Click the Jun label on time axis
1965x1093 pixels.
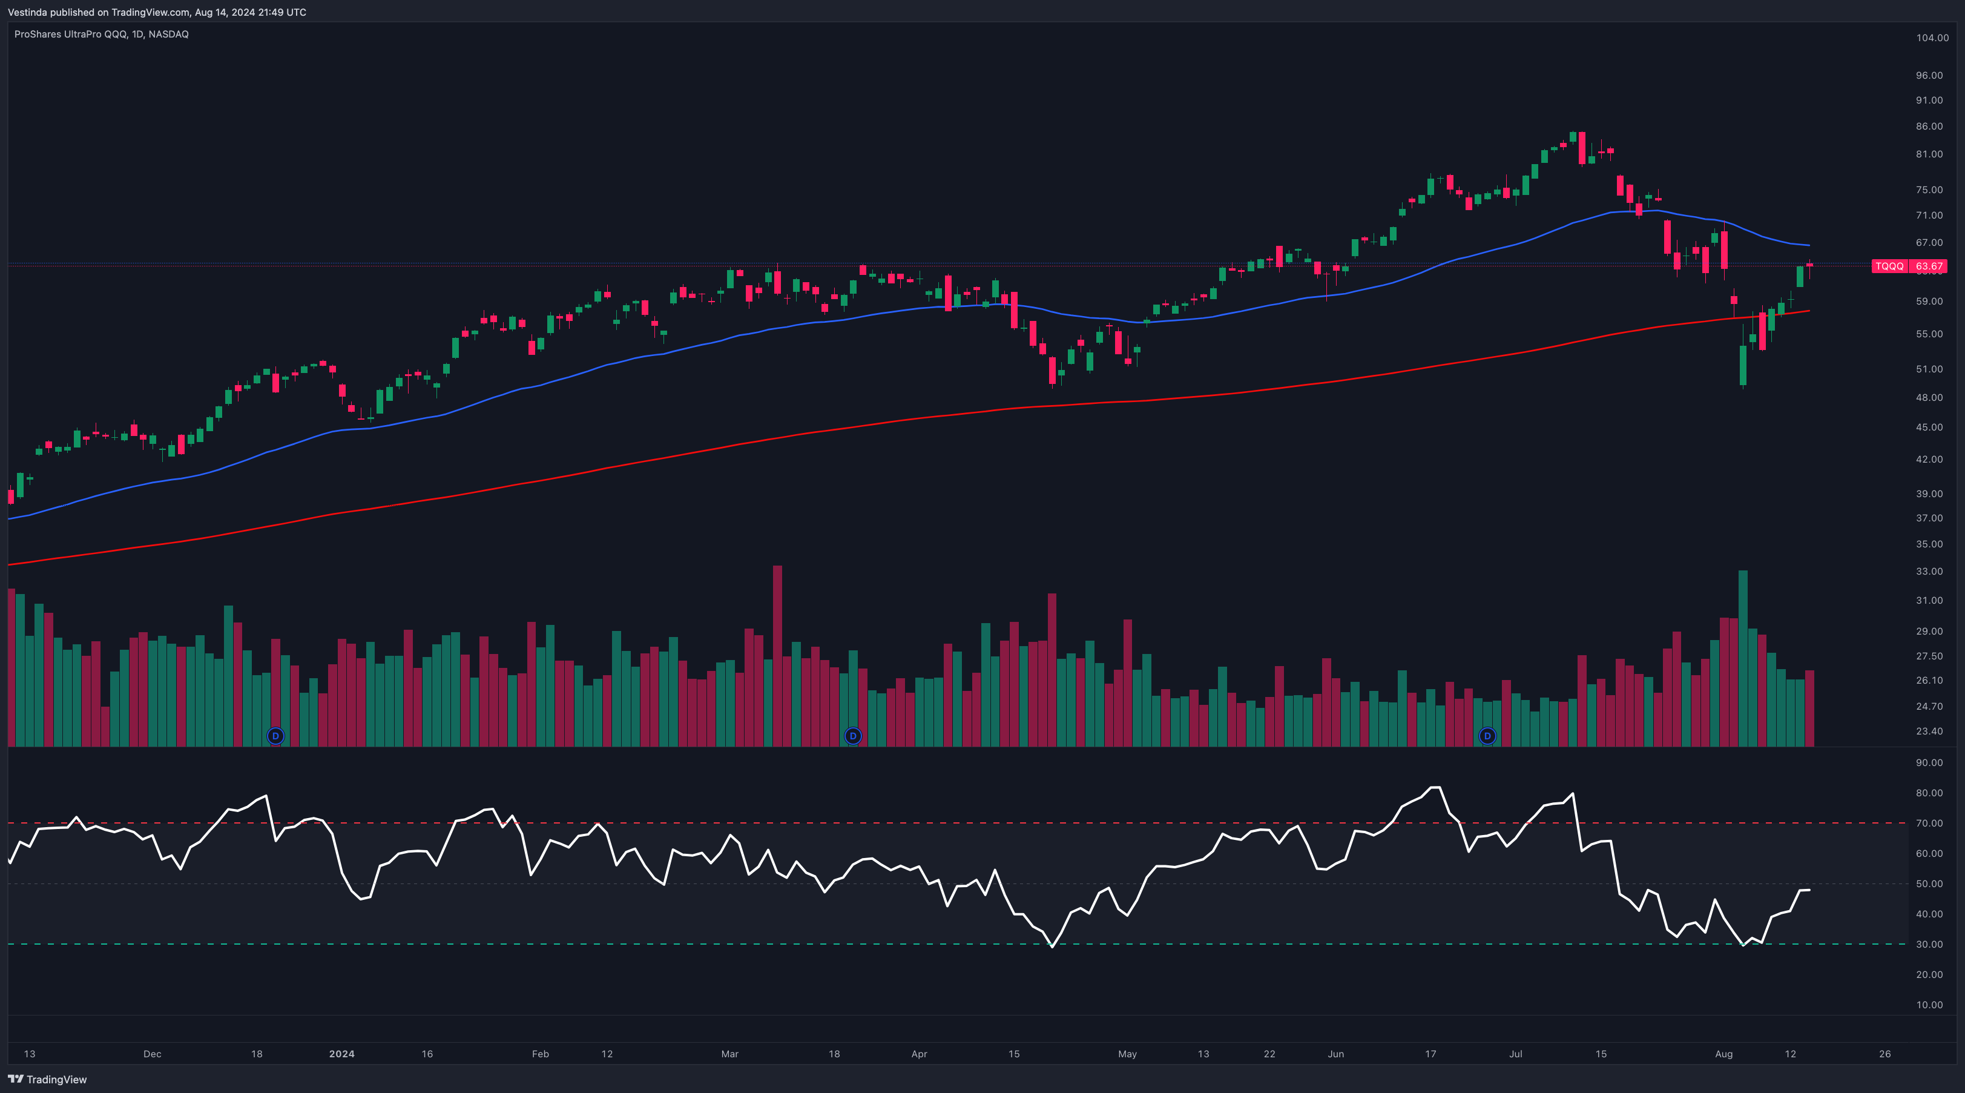[1335, 1054]
